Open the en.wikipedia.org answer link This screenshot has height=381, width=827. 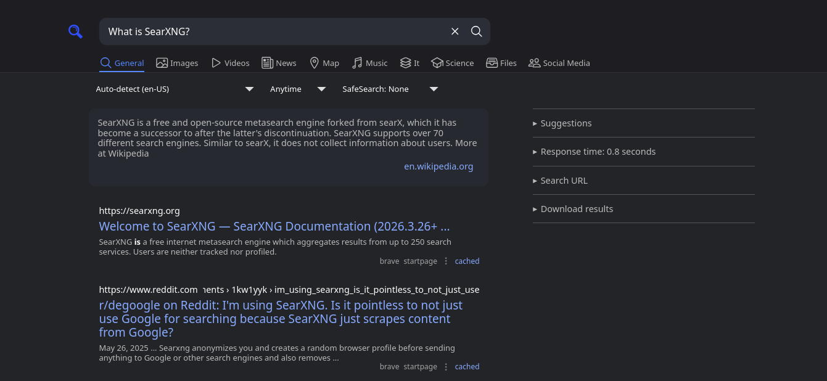[438, 166]
